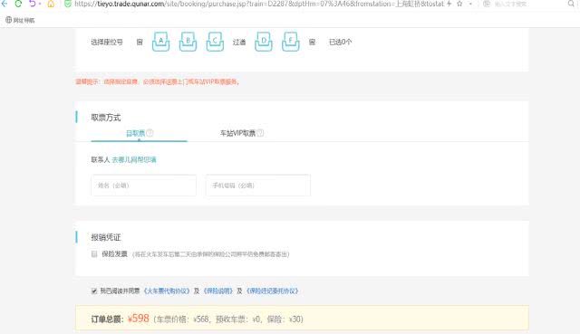Click the 选择座位号 label
Viewport: 580px width, 334px height.
[107, 42]
